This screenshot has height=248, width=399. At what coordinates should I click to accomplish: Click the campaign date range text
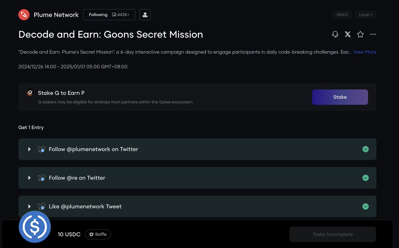click(73, 67)
